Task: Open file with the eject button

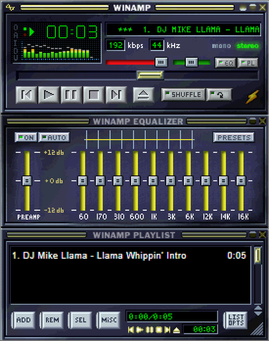Action: tap(143, 95)
